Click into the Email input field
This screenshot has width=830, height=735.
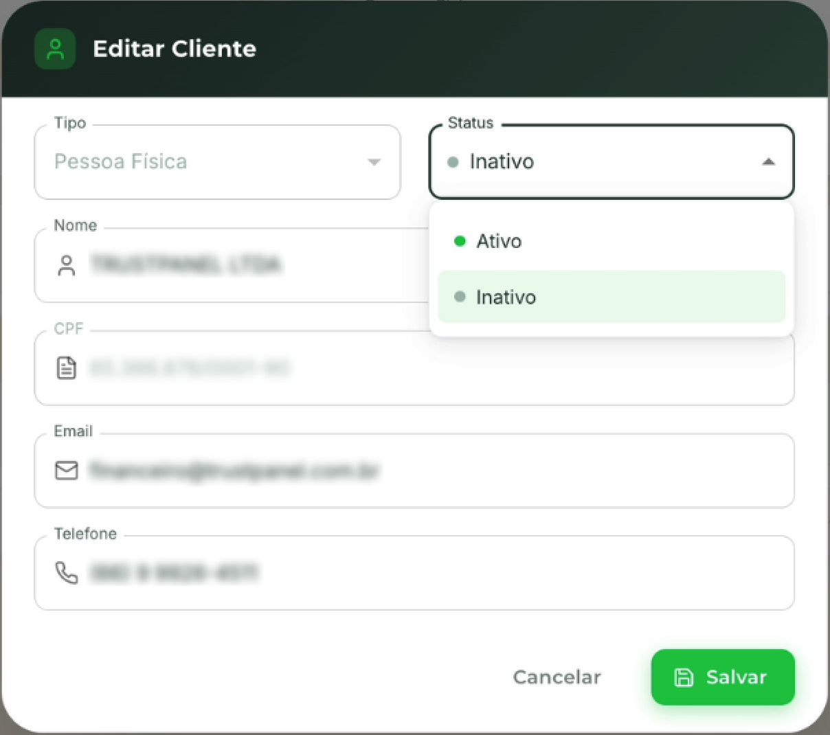click(414, 471)
